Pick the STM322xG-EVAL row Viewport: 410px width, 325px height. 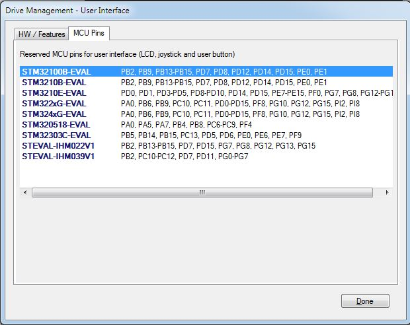pos(206,104)
